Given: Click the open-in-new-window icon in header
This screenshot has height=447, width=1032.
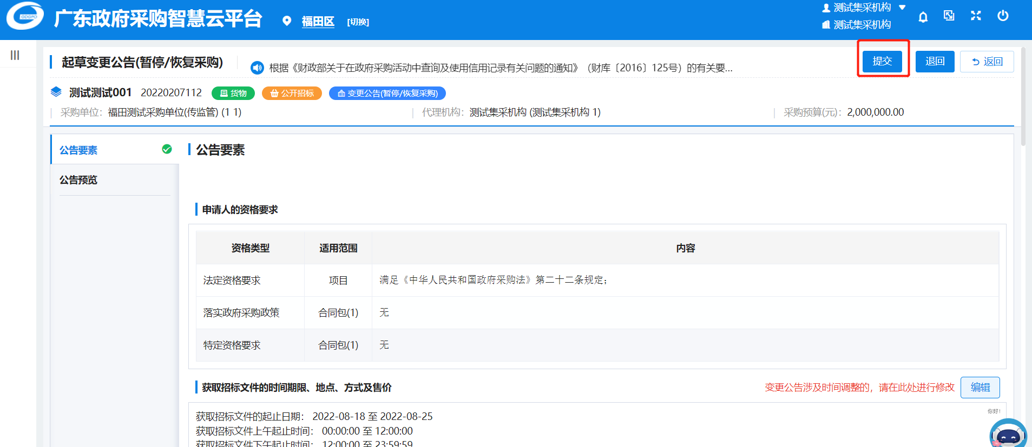Looking at the screenshot, I should pyautogui.click(x=949, y=16).
